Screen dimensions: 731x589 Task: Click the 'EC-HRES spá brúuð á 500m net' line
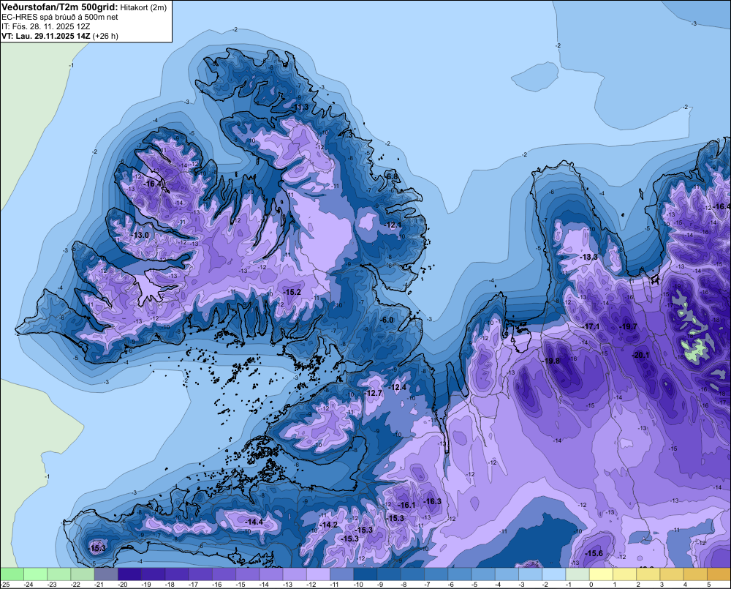point(60,18)
